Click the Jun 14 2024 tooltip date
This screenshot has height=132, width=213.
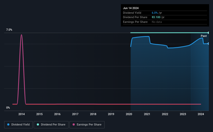131,8
